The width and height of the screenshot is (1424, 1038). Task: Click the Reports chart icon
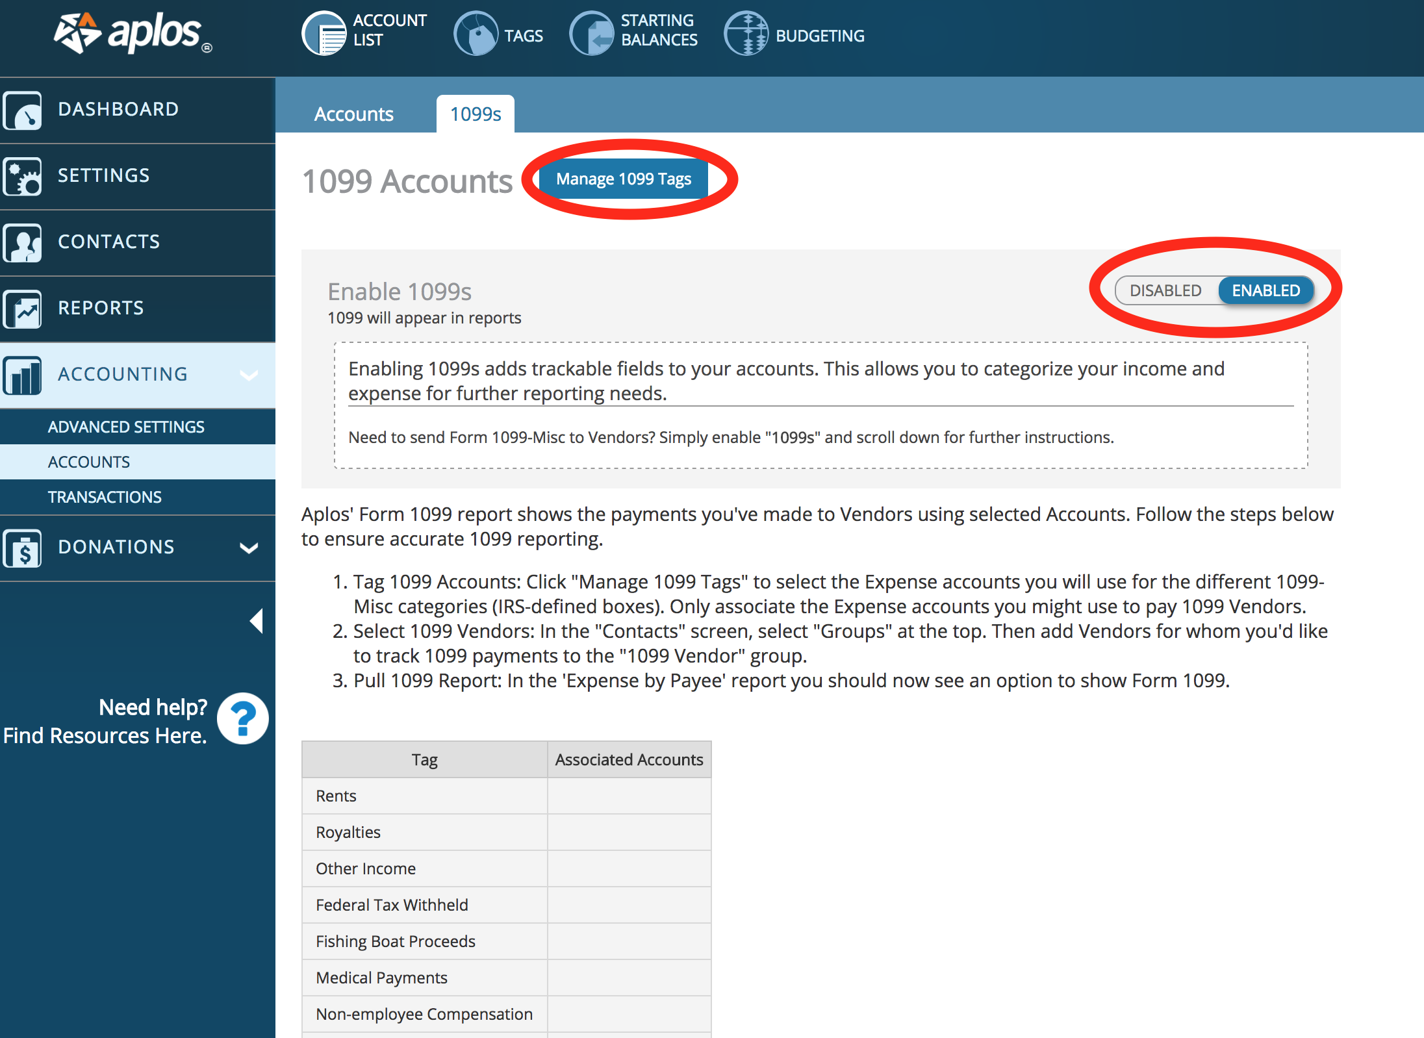[x=22, y=309]
